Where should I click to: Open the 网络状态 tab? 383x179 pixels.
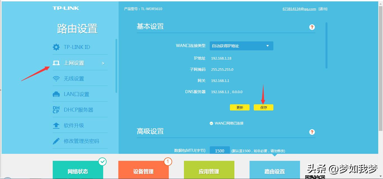click(78, 171)
